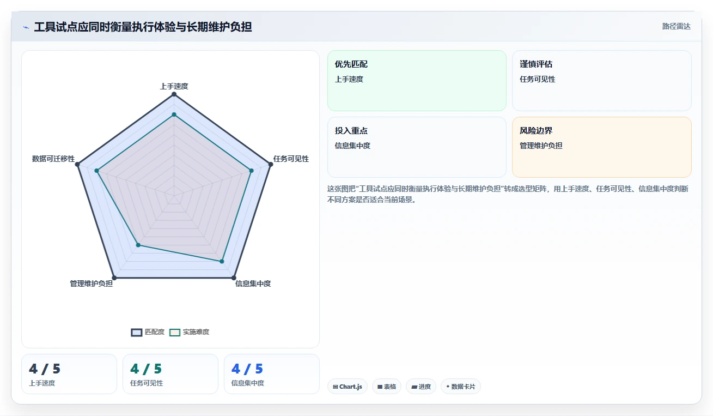Click 信息集中度 text in the 投入重点 card

(352, 146)
